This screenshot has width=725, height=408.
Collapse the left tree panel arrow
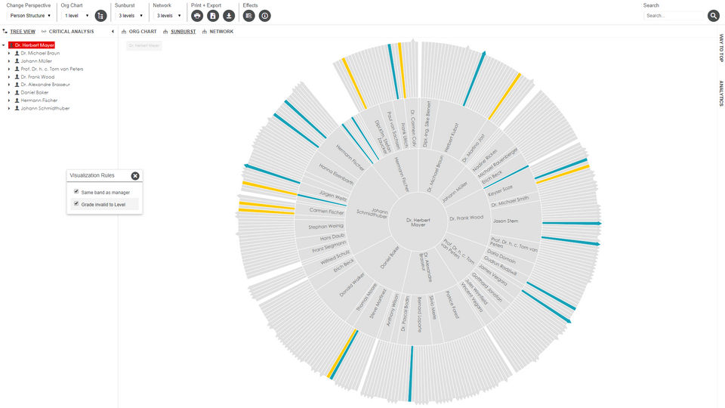click(113, 32)
